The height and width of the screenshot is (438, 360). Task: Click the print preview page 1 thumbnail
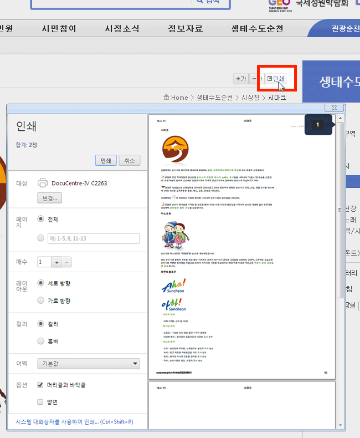point(242,247)
